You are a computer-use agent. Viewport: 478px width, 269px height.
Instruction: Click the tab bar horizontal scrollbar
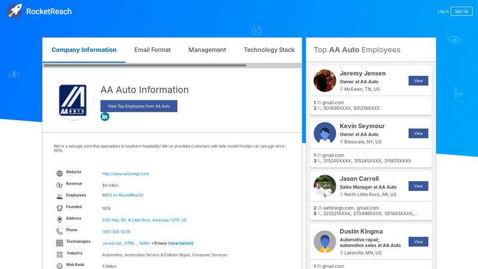(x=145, y=65)
